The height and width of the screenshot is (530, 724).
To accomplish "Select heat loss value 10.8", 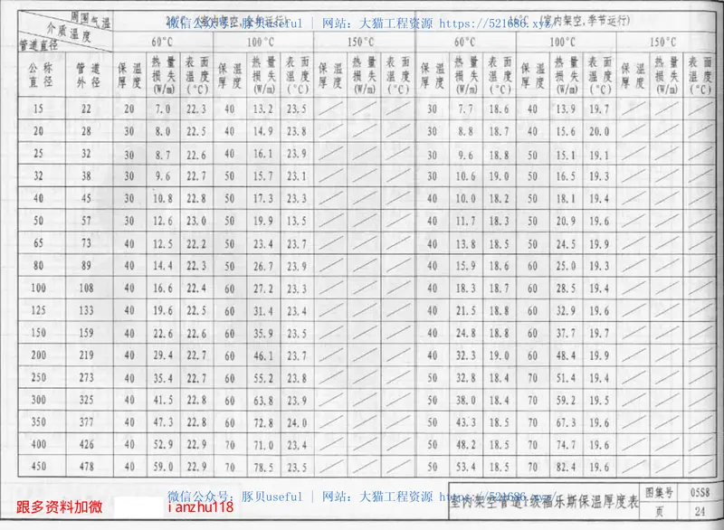I will pos(163,198).
